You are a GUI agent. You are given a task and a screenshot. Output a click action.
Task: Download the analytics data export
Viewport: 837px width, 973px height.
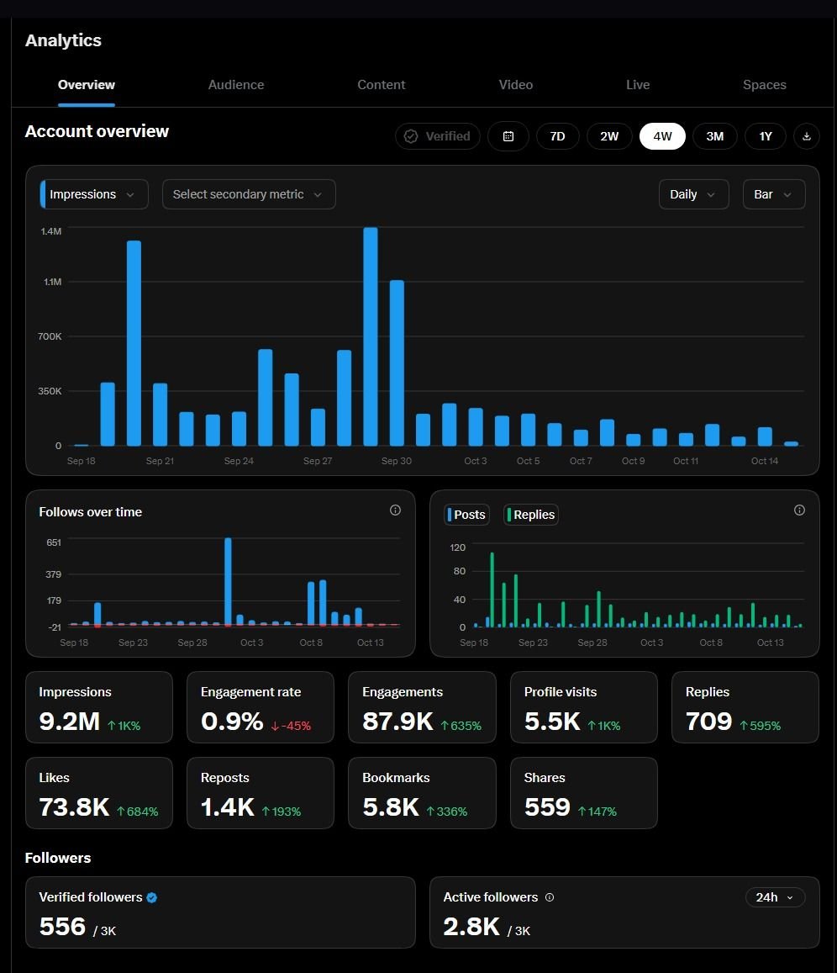point(806,136)
